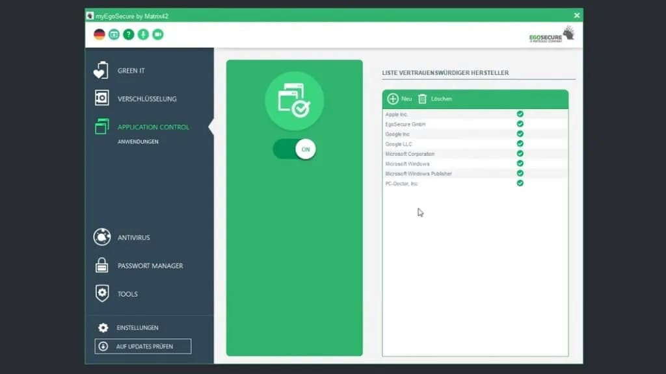Click the screen icon beside the flag
This screenshot has width=666, height=374.
point(114,34)
